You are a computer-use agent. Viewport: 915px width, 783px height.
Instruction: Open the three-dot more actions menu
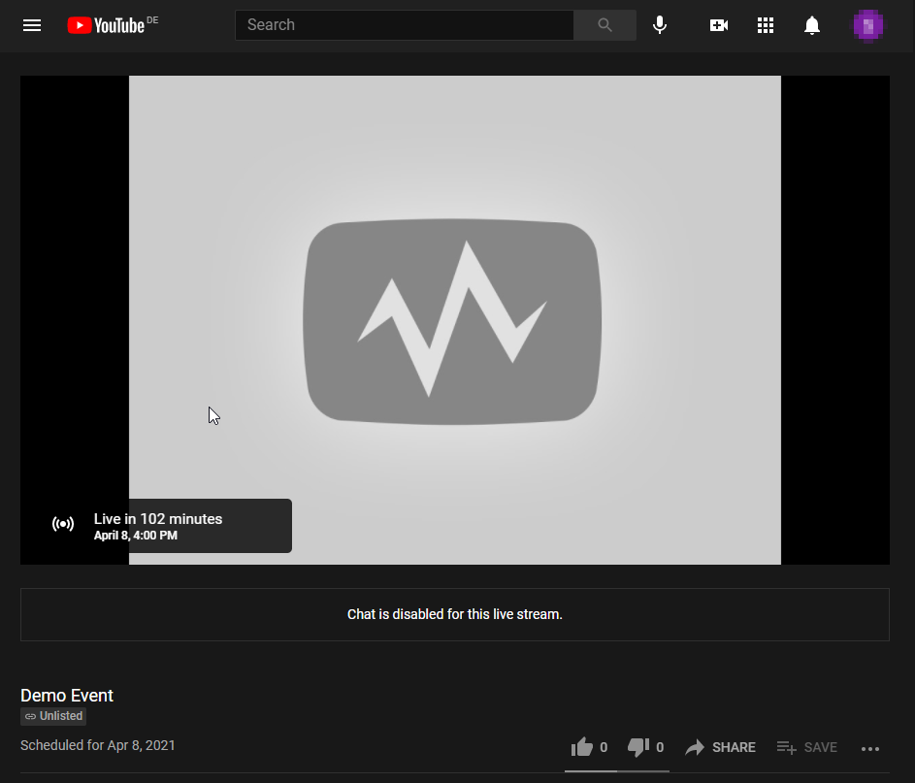coord(870,749)
